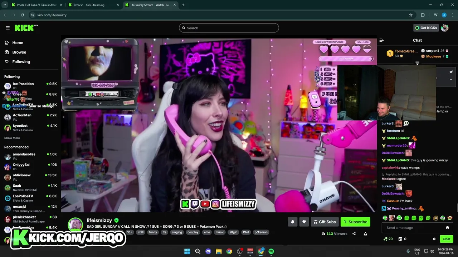Open File Explorer from taskbar
The width and height of the screenshot is (458, 257).
pos(219,251)
